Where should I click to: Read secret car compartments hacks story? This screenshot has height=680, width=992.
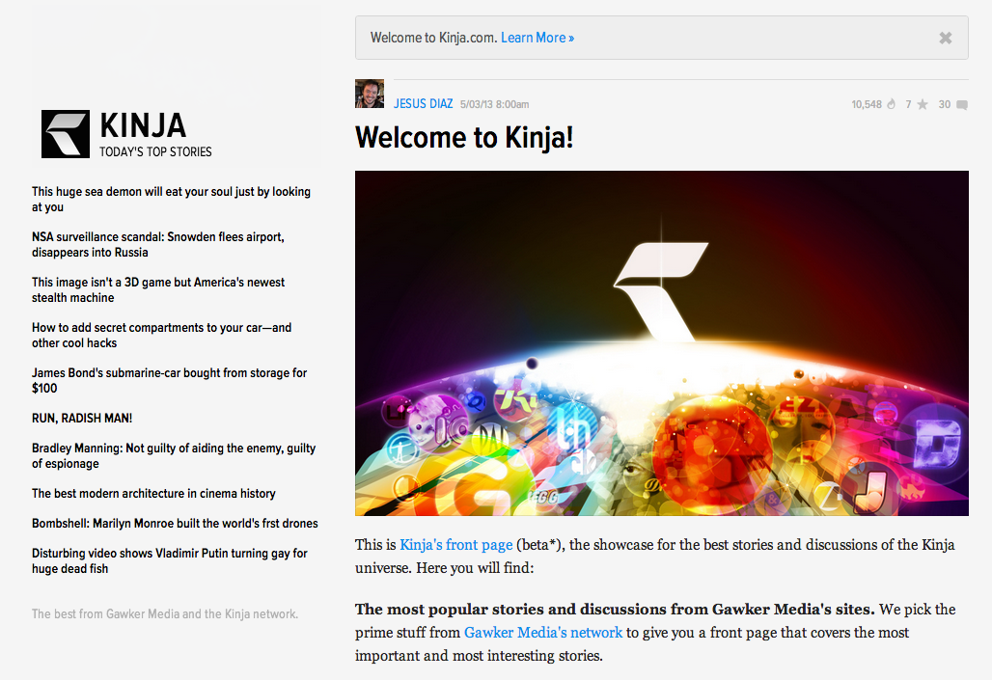[162, 336]
